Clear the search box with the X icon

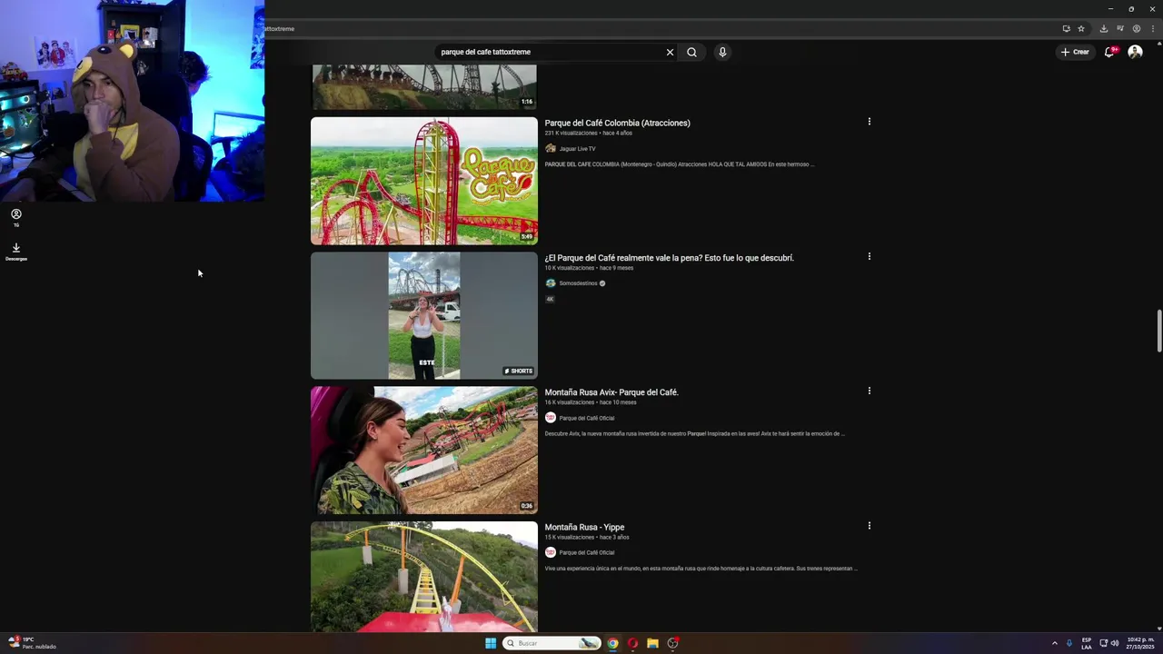670,52
